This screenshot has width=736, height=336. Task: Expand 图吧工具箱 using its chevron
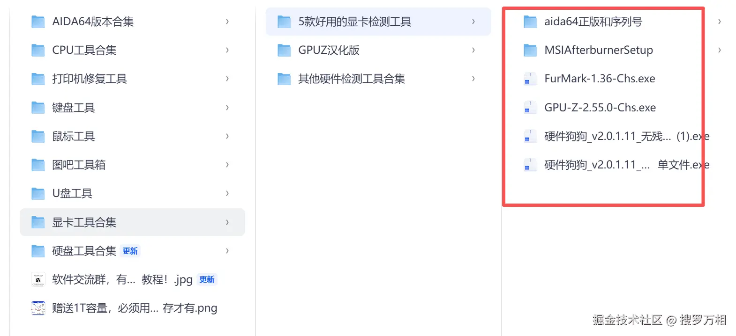pos(227,165)
